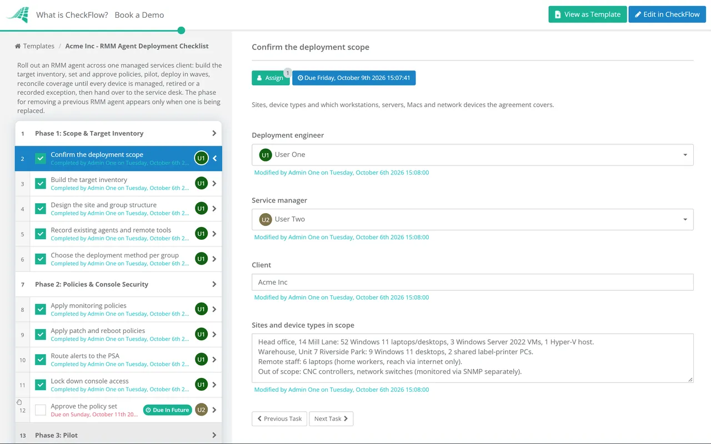This screenshot has width=711, height=444.
Task: Go to Templates breadcrumb
Action: click(39, 46)
